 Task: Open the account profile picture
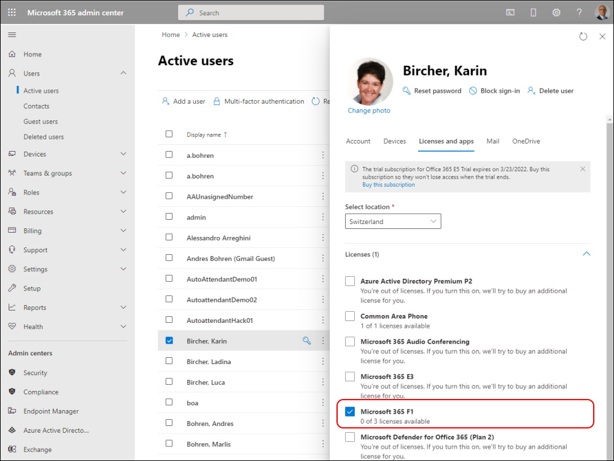click(602, 12)
